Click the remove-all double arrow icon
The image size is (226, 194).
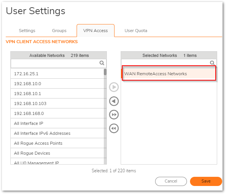point(114,128)
